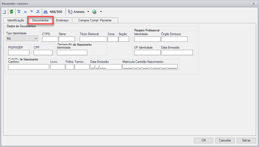Go to the next record arrow
This screenshot has height=147, width=259.
(32, 11)
